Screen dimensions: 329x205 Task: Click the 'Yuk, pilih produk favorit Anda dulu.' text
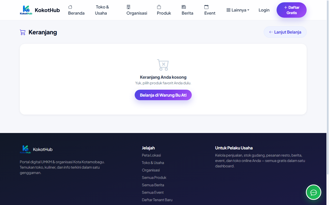point(163,83)
